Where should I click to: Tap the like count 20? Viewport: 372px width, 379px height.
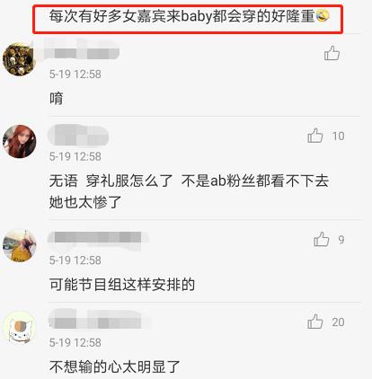(x=338, y=322)
